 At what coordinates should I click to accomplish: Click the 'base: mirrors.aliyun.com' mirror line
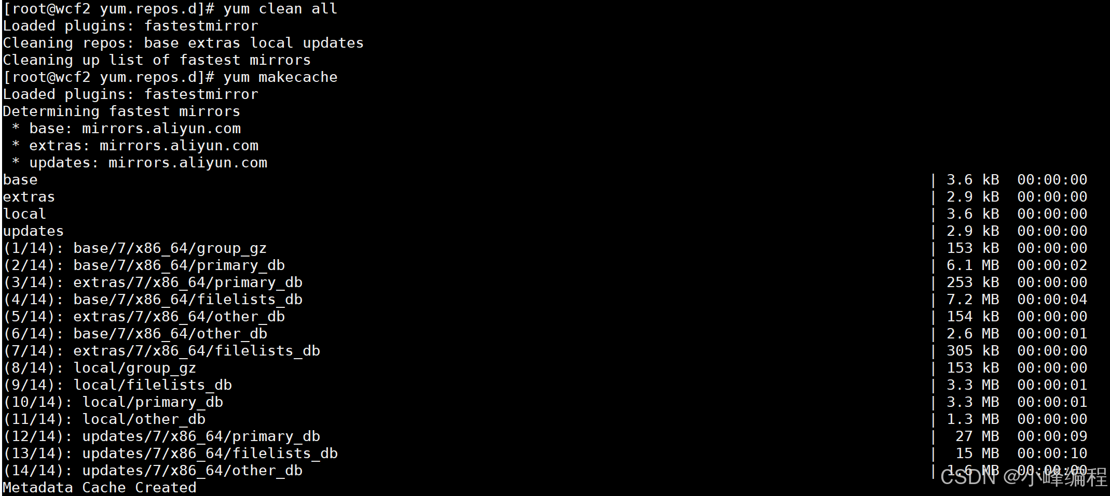click(126, 129)
